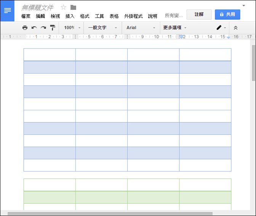Open the 檢視 menu
The height and width of the screenshot is (216, 256).
(55, 16)
